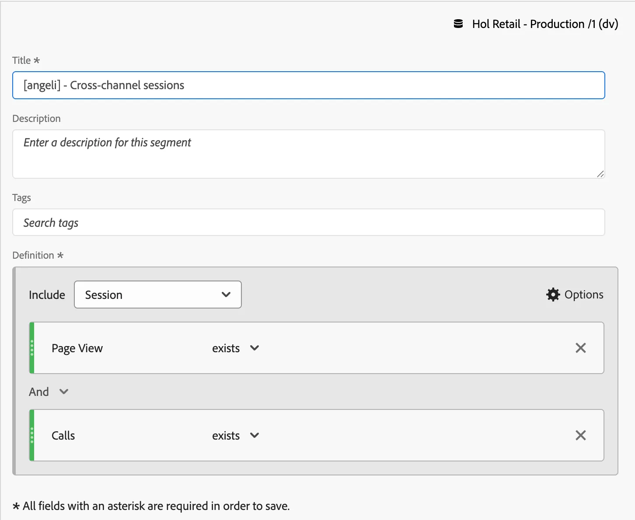This screenshot has height=520, width=635.
Task: Select the Calls component label
Action: [63, 436]
